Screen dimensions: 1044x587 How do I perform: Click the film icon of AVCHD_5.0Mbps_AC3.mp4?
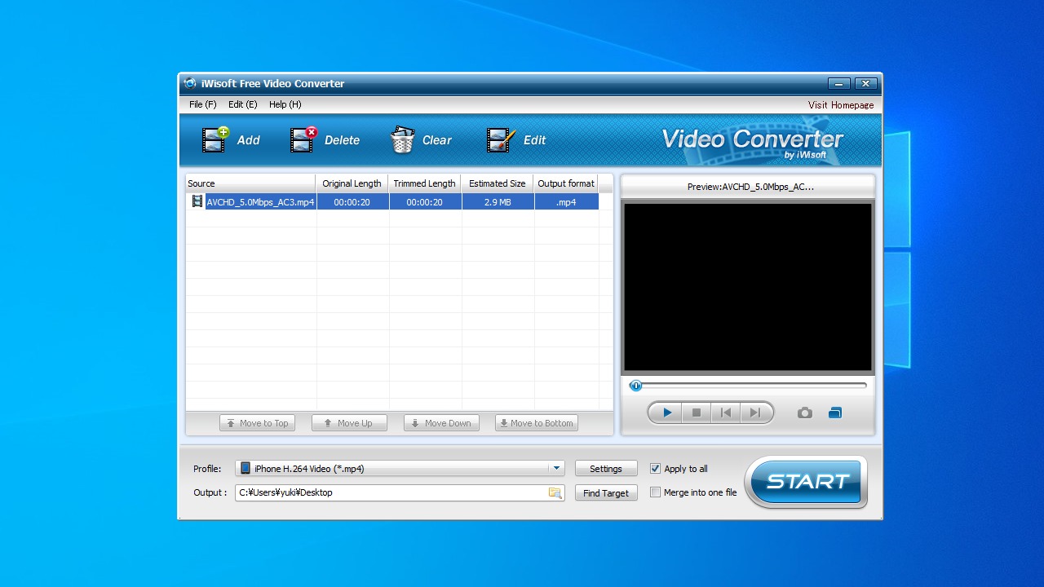coord(197,201)
